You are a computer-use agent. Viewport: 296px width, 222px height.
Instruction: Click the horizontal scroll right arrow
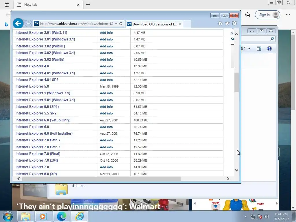228,179
